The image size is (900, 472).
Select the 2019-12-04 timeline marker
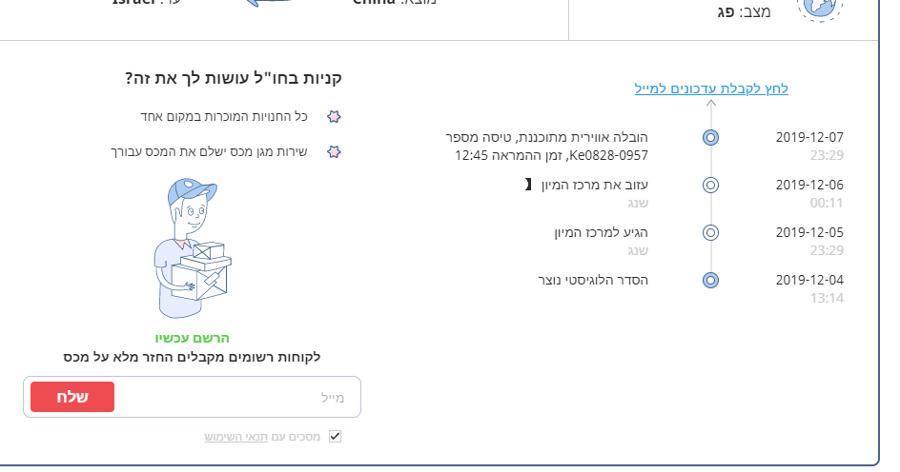[x=710, y=280]
